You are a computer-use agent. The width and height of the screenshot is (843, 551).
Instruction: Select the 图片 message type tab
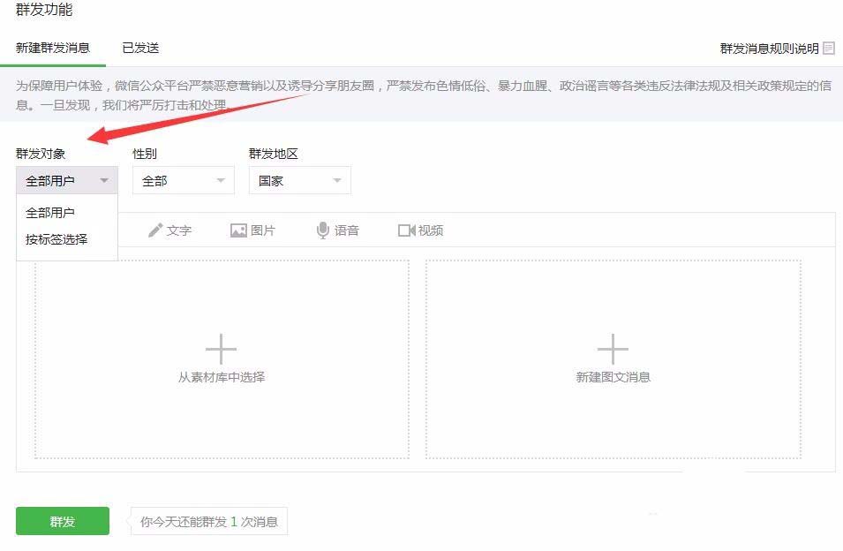coord(253,230)
